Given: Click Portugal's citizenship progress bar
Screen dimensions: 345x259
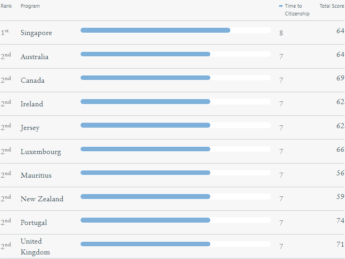Looking at the screenshot, I should coord(176,220).
